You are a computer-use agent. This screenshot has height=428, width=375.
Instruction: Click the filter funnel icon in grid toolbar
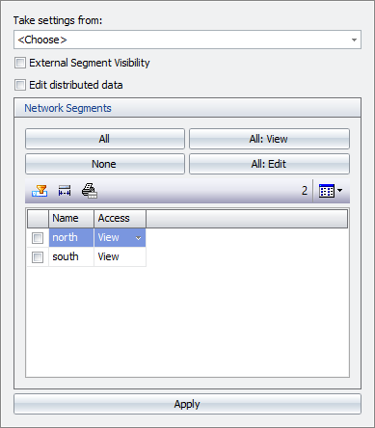tap(40, 191)
